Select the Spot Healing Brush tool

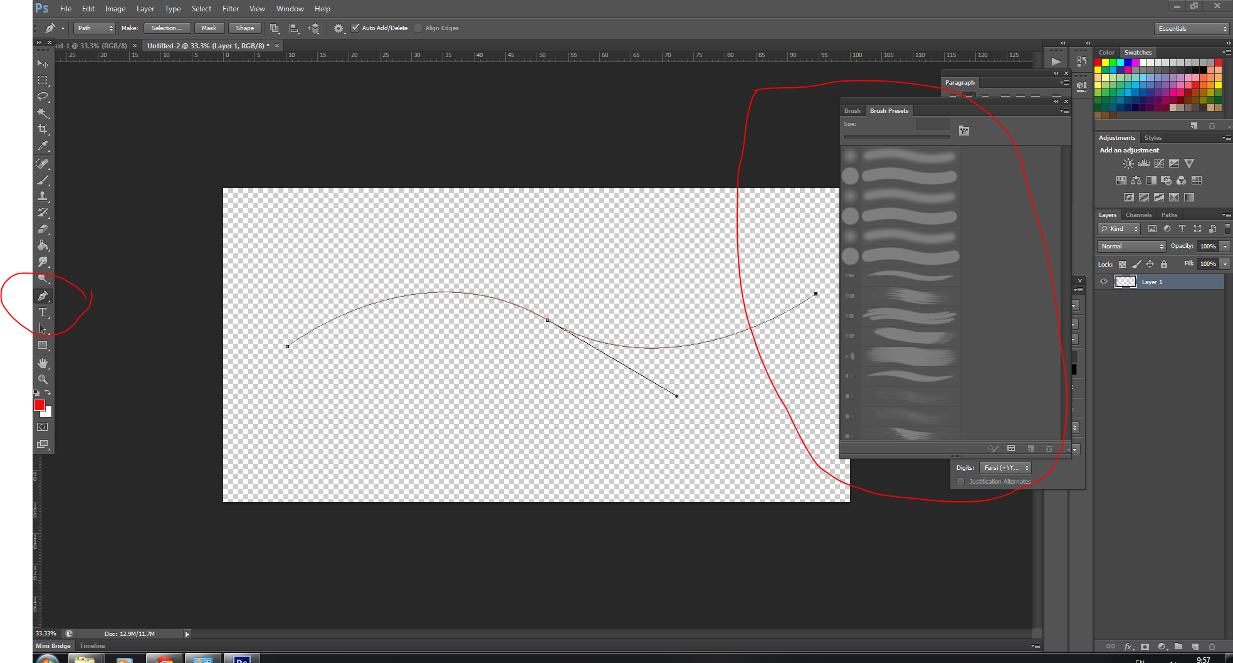click(x=43, y=164)
